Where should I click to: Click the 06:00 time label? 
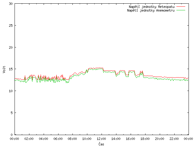[x=58, y=139]
